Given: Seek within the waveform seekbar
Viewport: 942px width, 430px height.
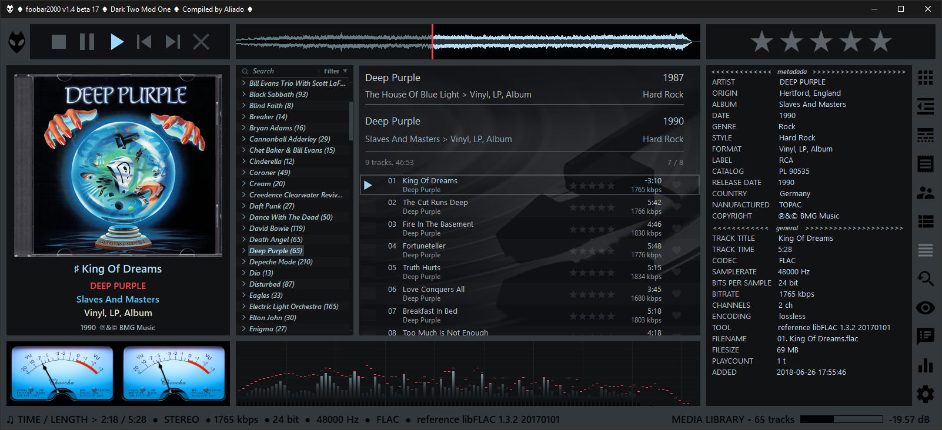Looking at the screenshot, I should tap(468, 42).
